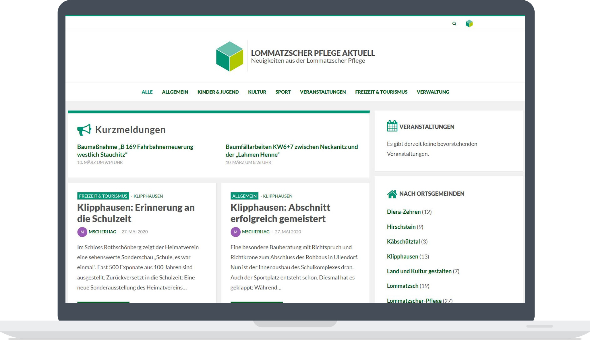Click KLIPPHAUSEN tag on Schulzeit article
The image size is (590, 340).
[x=148, y=196]
